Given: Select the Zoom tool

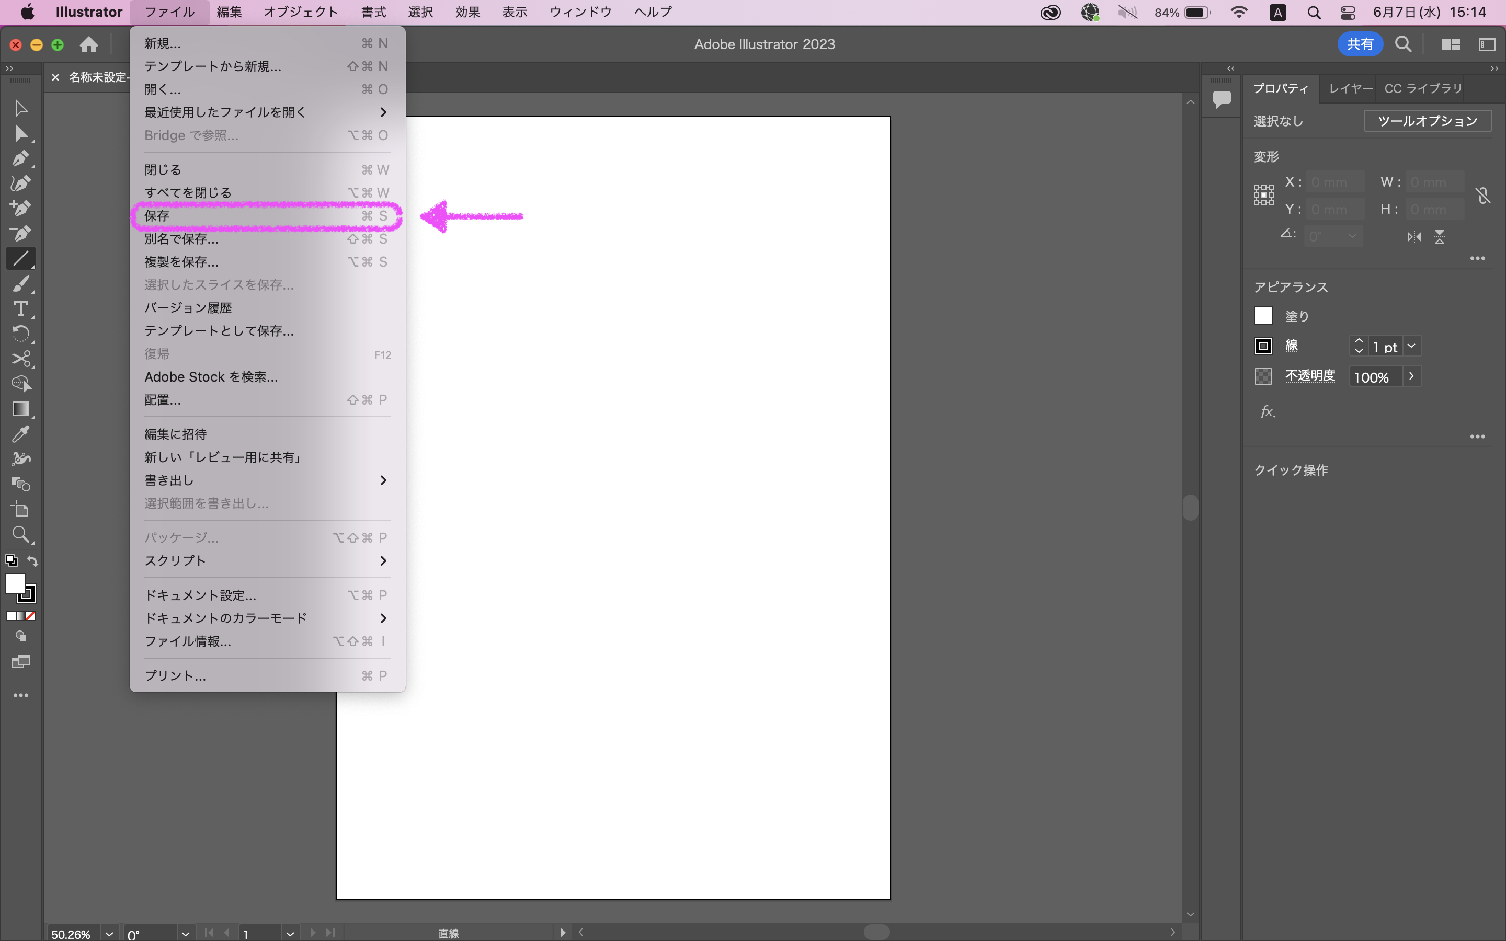Looking at the screenshot, I should (x=20, y=535).
